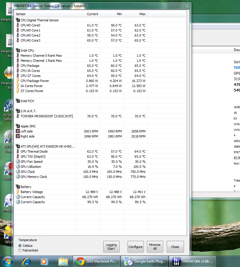Click lightning icon beside GT Cores Power
240x267 pixels.
(18, 91)
